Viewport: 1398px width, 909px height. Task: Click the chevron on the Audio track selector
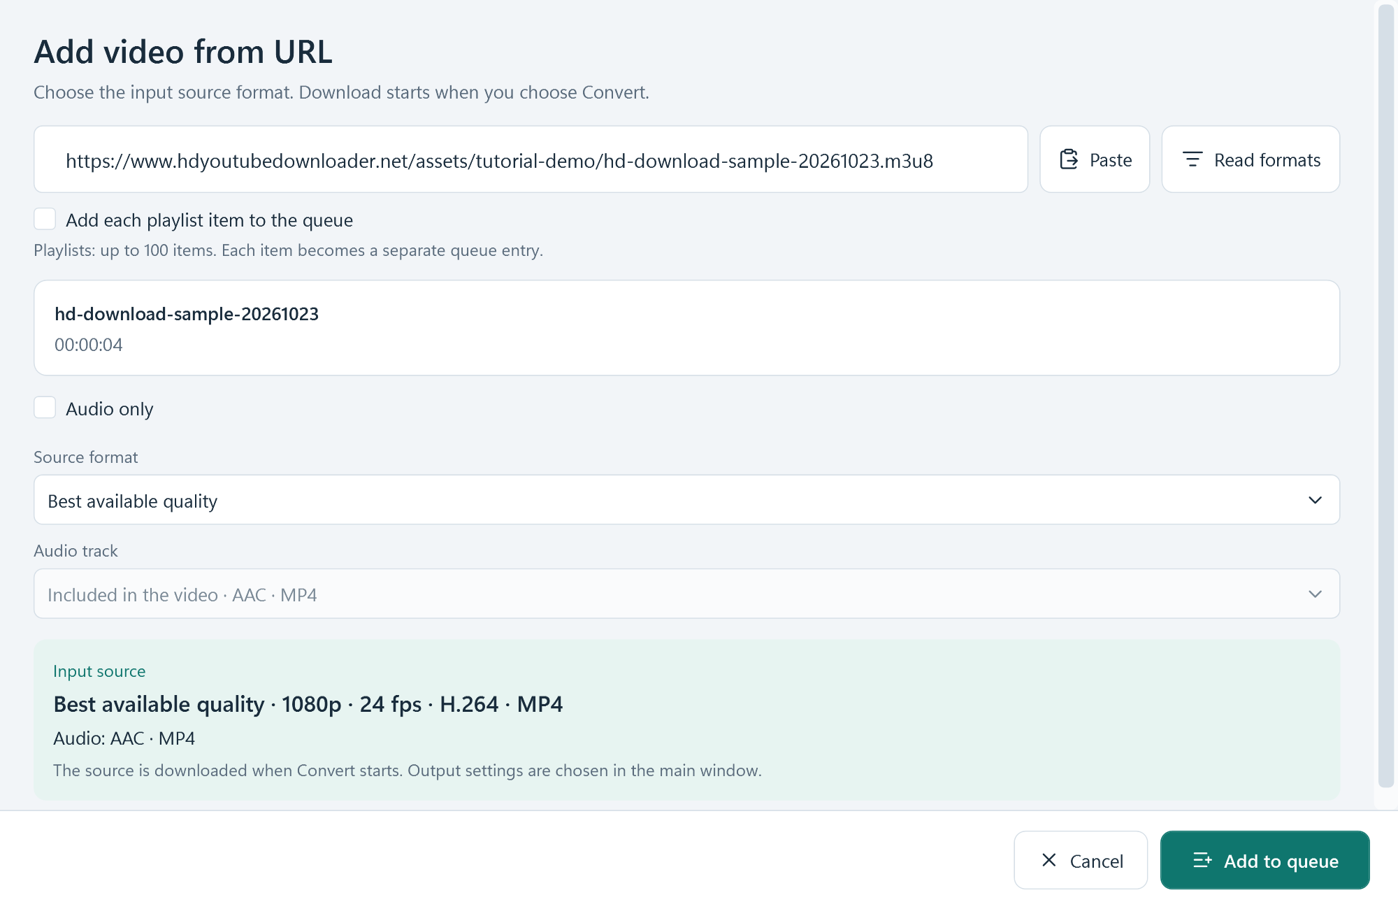(x=1315, y=594)
